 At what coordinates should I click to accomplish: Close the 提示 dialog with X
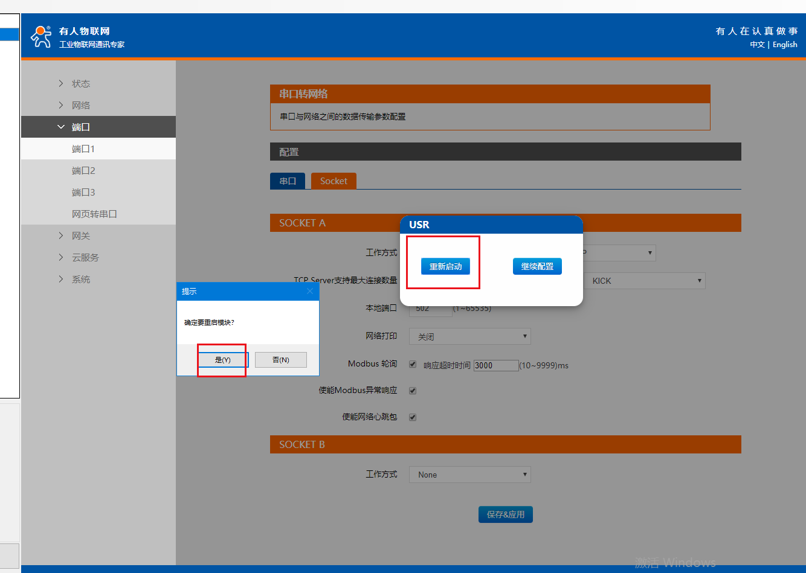310,291
